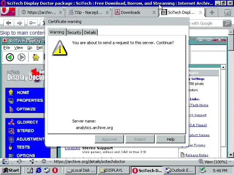The width and height of the screenshot is (234, 175).
Task: Open File menu in Display Doctor screenshot
Action: click(x=7, y=48)
